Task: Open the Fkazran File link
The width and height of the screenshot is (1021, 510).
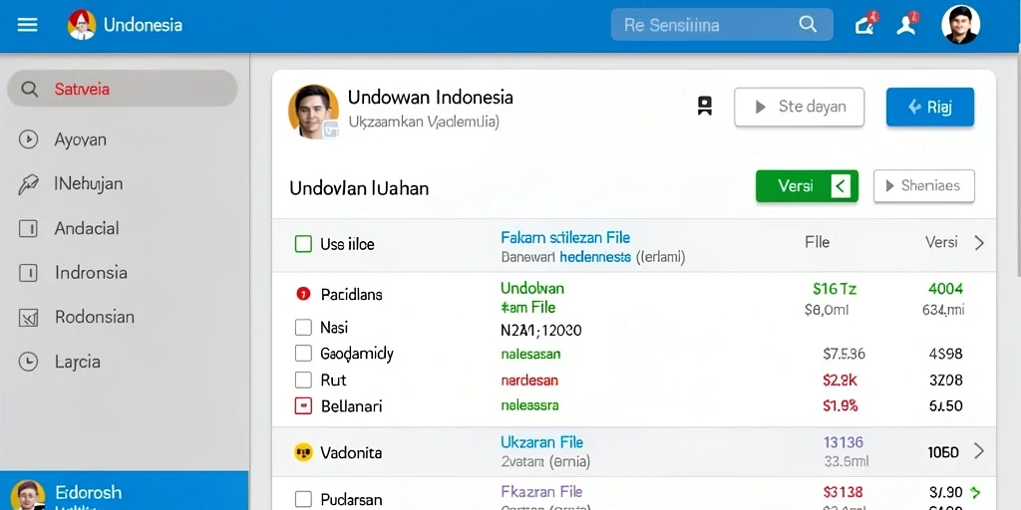Action: click(x=541, y=491)
